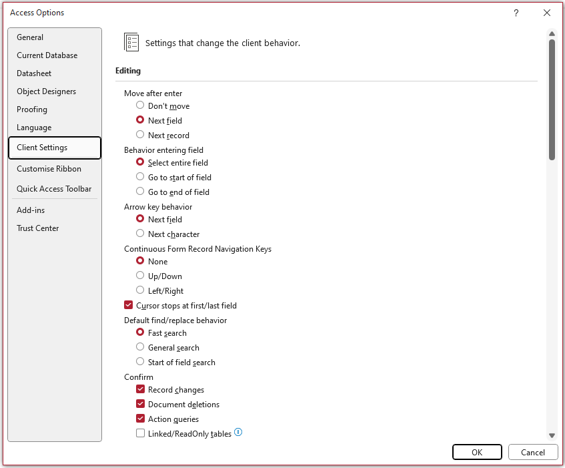Click the 'Arrow key behavior' label
Image resolution: width=565 pixels, height=468 pixels.
tap(158, 206)
